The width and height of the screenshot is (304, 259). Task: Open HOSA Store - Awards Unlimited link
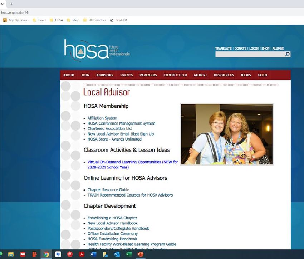114,139
